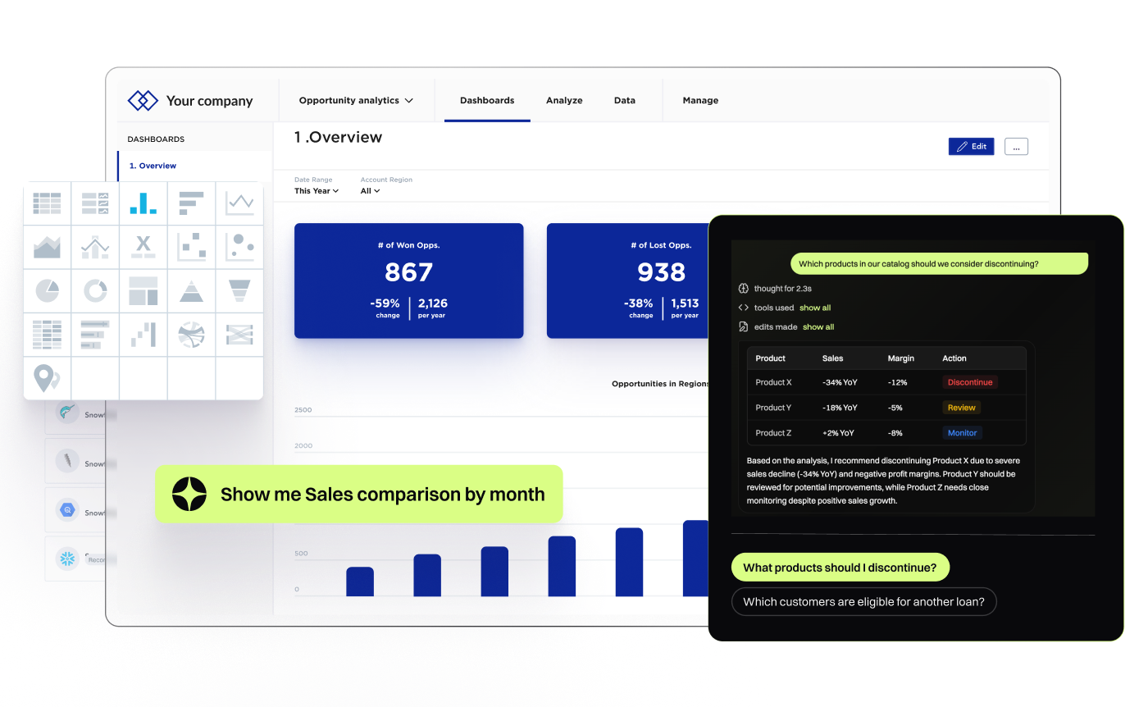Pick the donut chart icon
Viewport: 1148px width, 707px height.
95,290
